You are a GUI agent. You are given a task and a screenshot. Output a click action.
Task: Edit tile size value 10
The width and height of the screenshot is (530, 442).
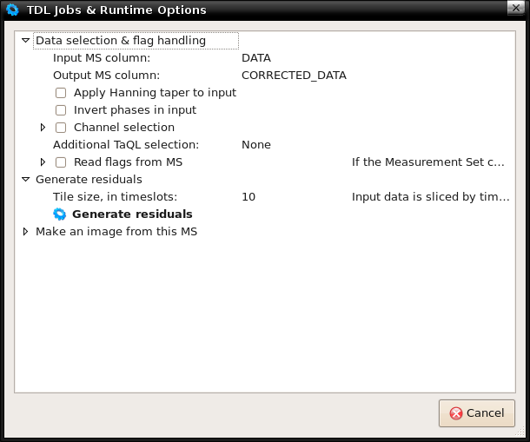(248, 197)
